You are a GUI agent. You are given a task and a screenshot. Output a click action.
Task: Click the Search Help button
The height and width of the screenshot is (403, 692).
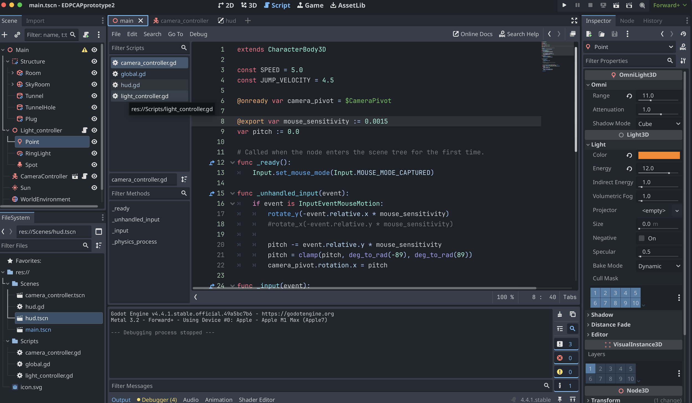tap(519, 34)
